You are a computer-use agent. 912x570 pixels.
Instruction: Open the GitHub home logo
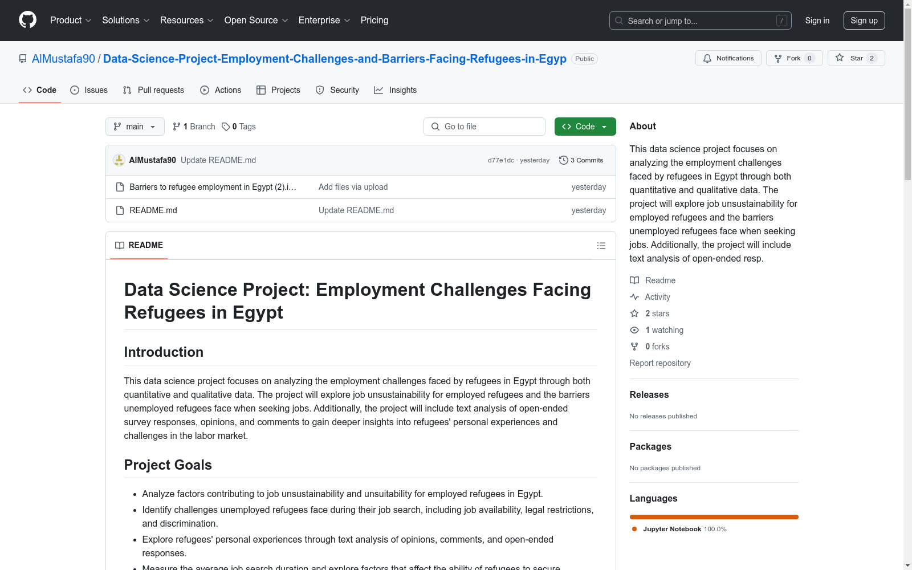click(x=27, y=20)
